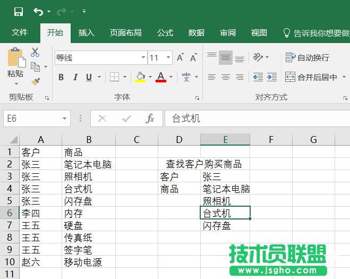This screenshot has width=350, height=279.
Task: Open the 公式 ribbon tab
Action: (x=165, y=32)
